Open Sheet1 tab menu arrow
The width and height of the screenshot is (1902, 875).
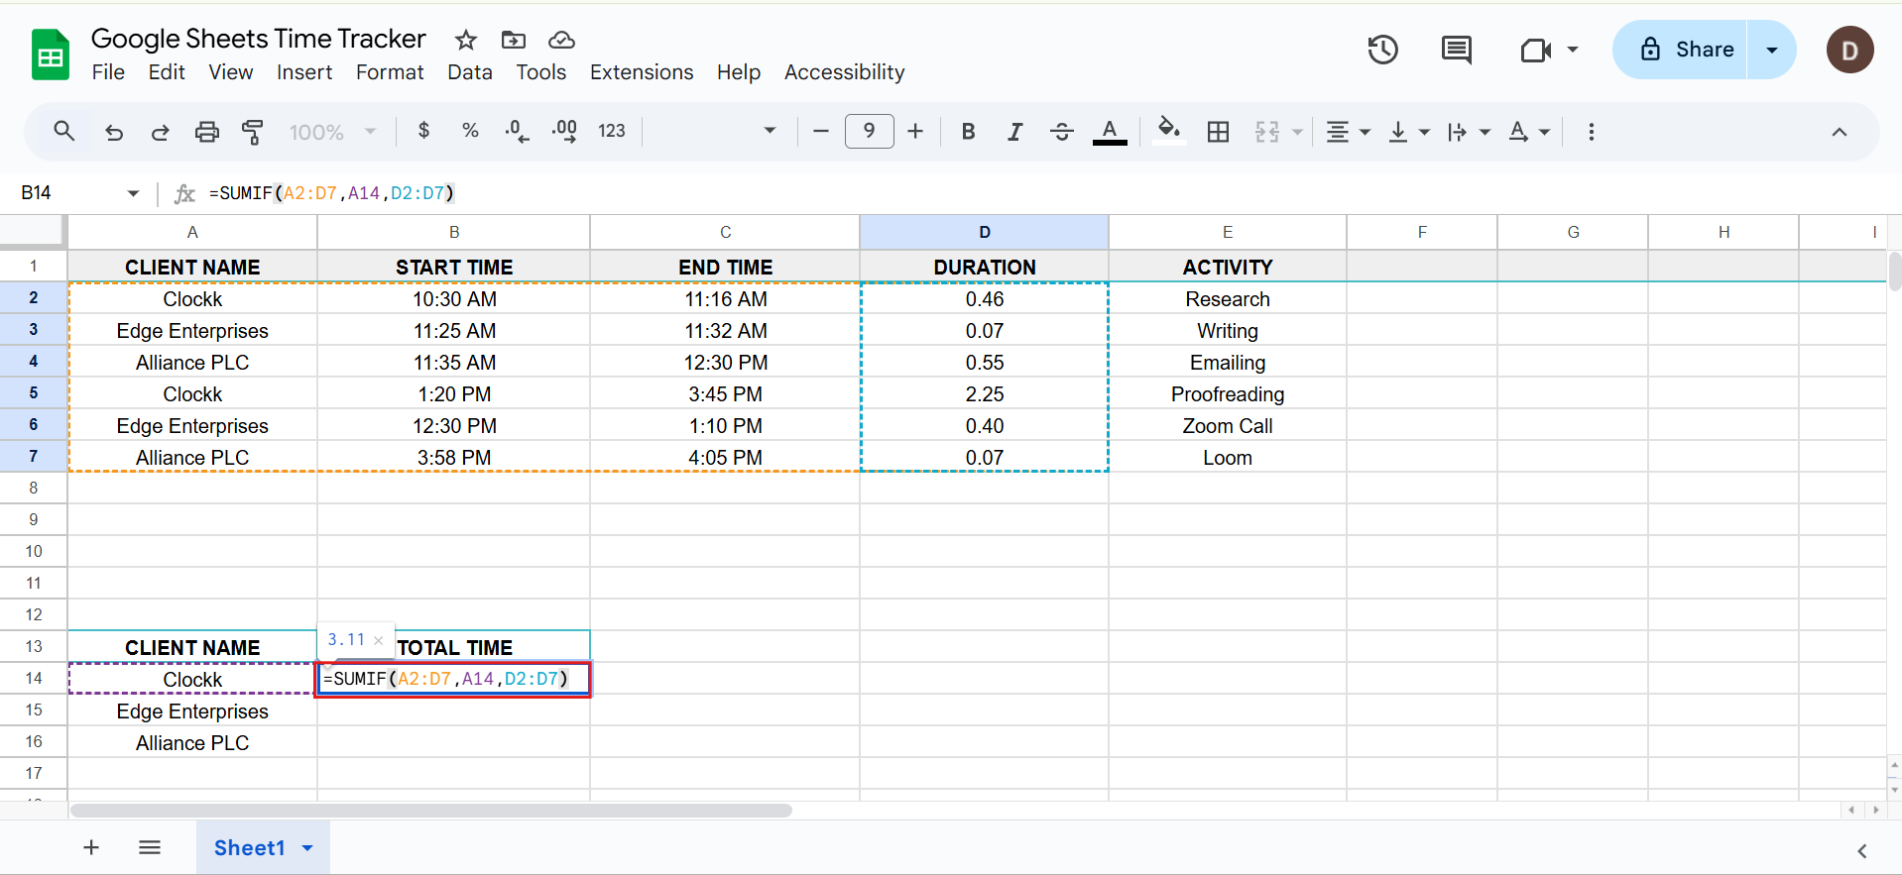pos(307,848)
